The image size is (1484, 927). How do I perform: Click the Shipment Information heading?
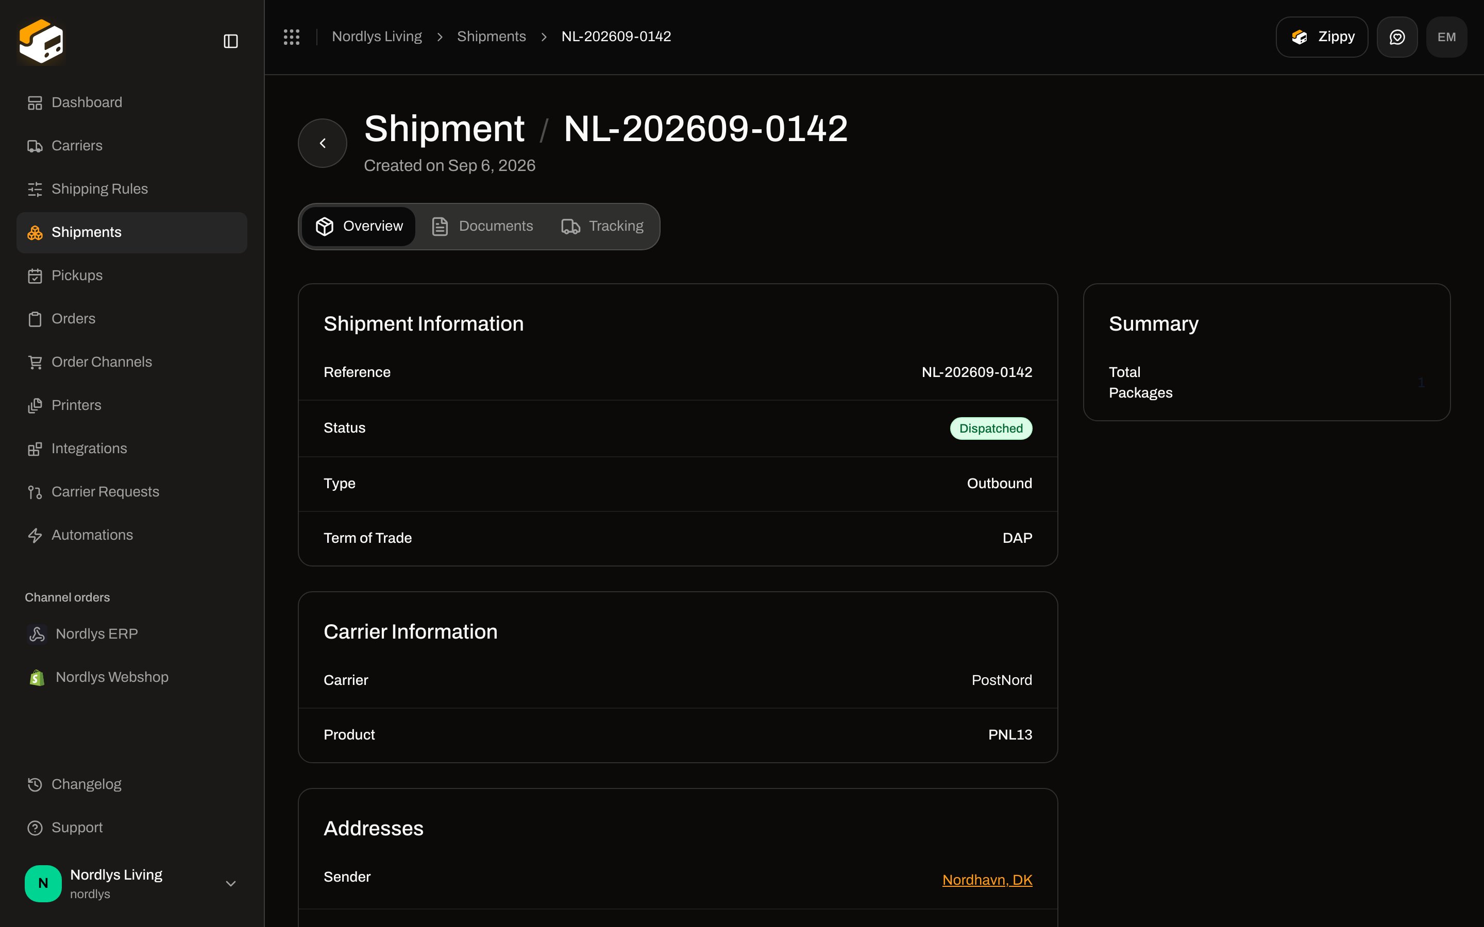pos(424,324)
